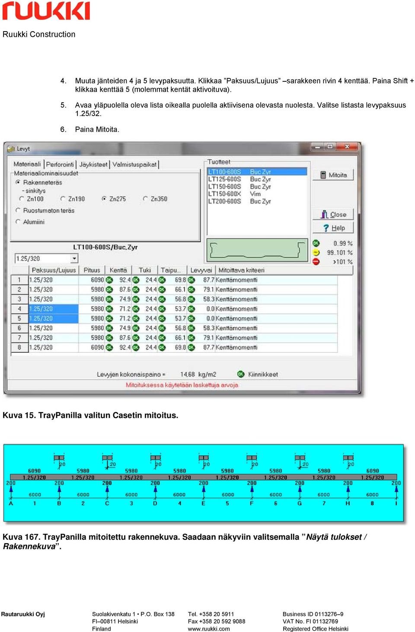415x632 pixels.
Task: Click row header number 6
Action: (19, 328)
